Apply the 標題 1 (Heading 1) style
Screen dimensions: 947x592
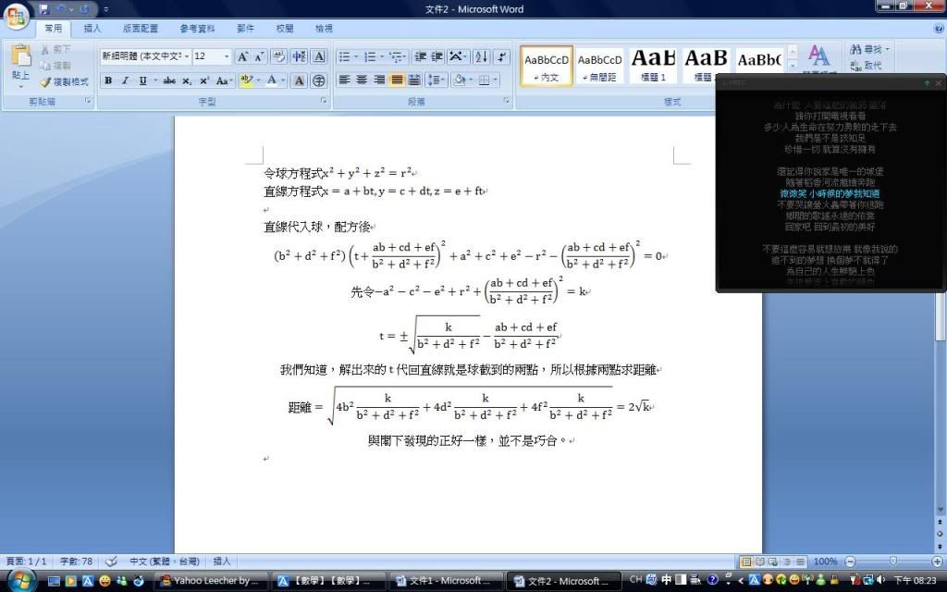point(654,66)
